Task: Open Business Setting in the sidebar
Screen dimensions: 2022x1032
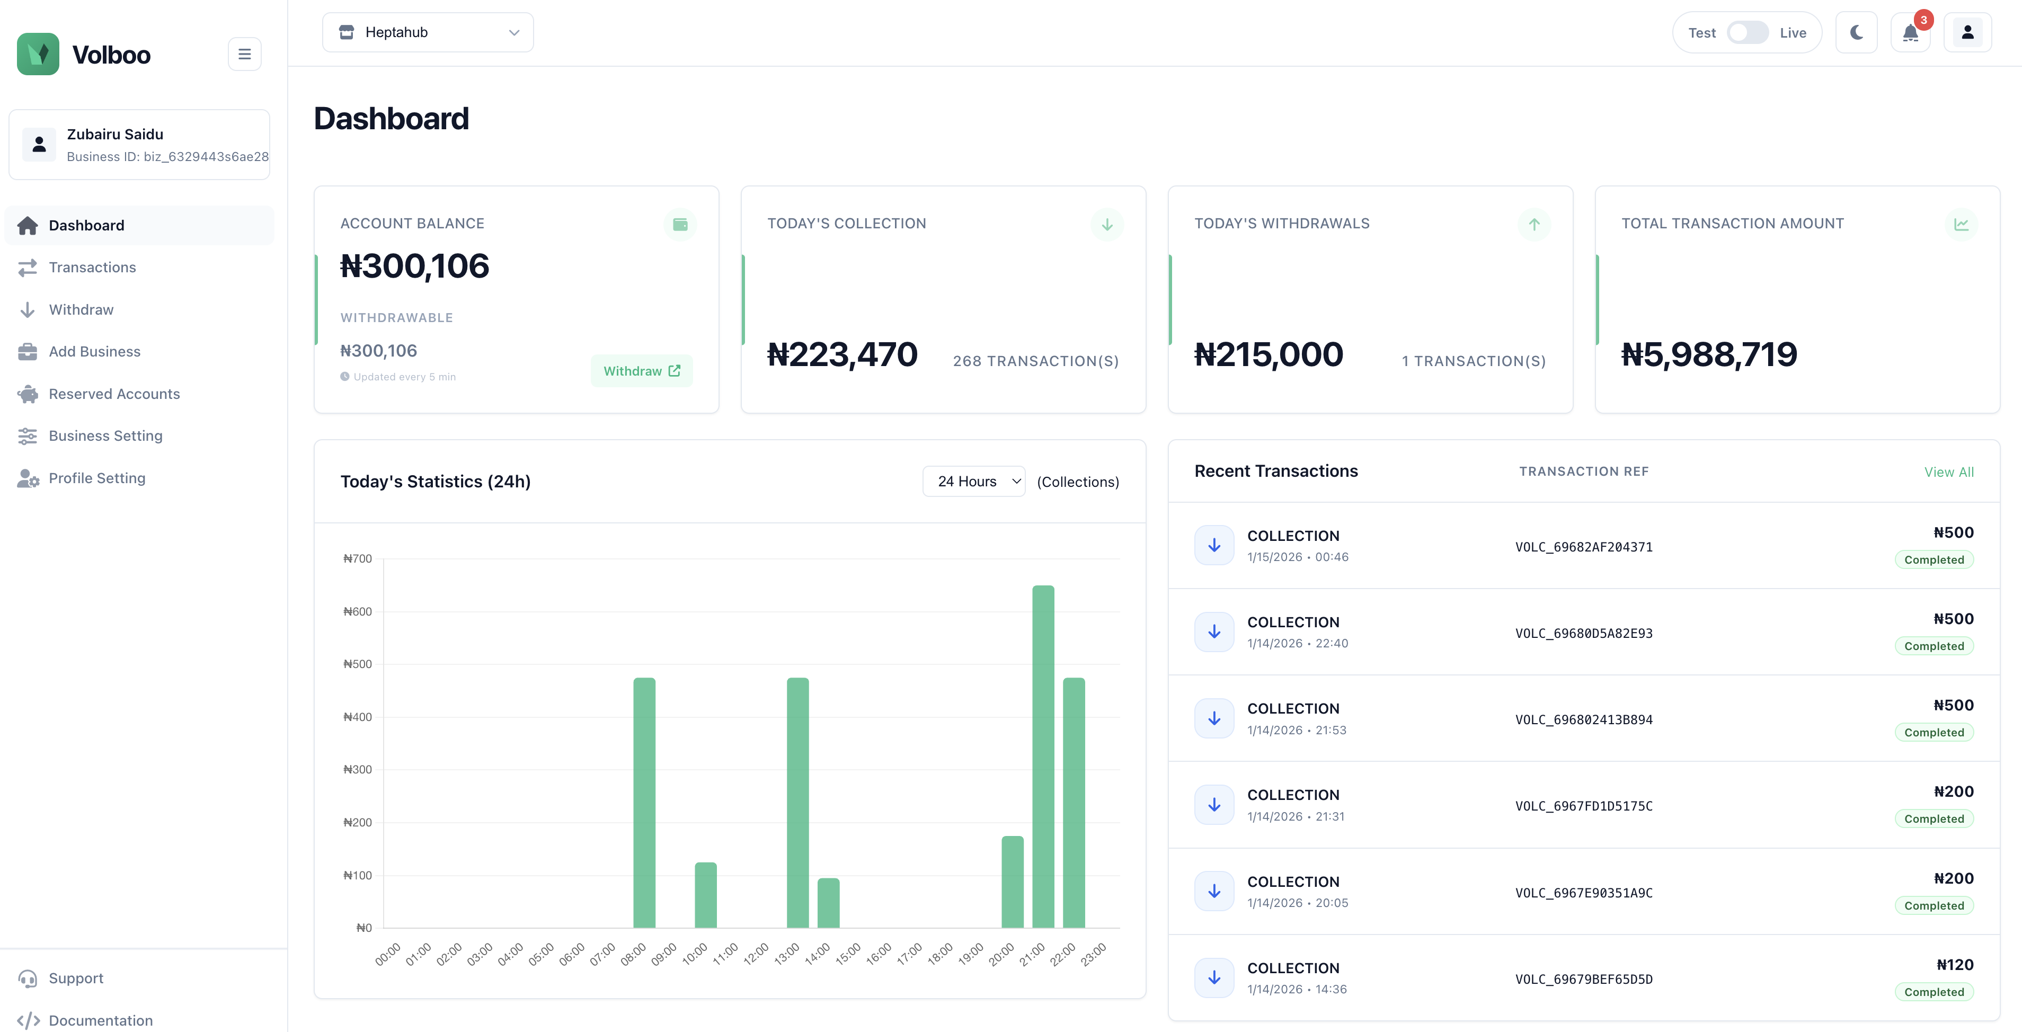Action: point(105,435)
